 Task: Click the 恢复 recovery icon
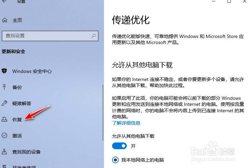coord(4,119)
